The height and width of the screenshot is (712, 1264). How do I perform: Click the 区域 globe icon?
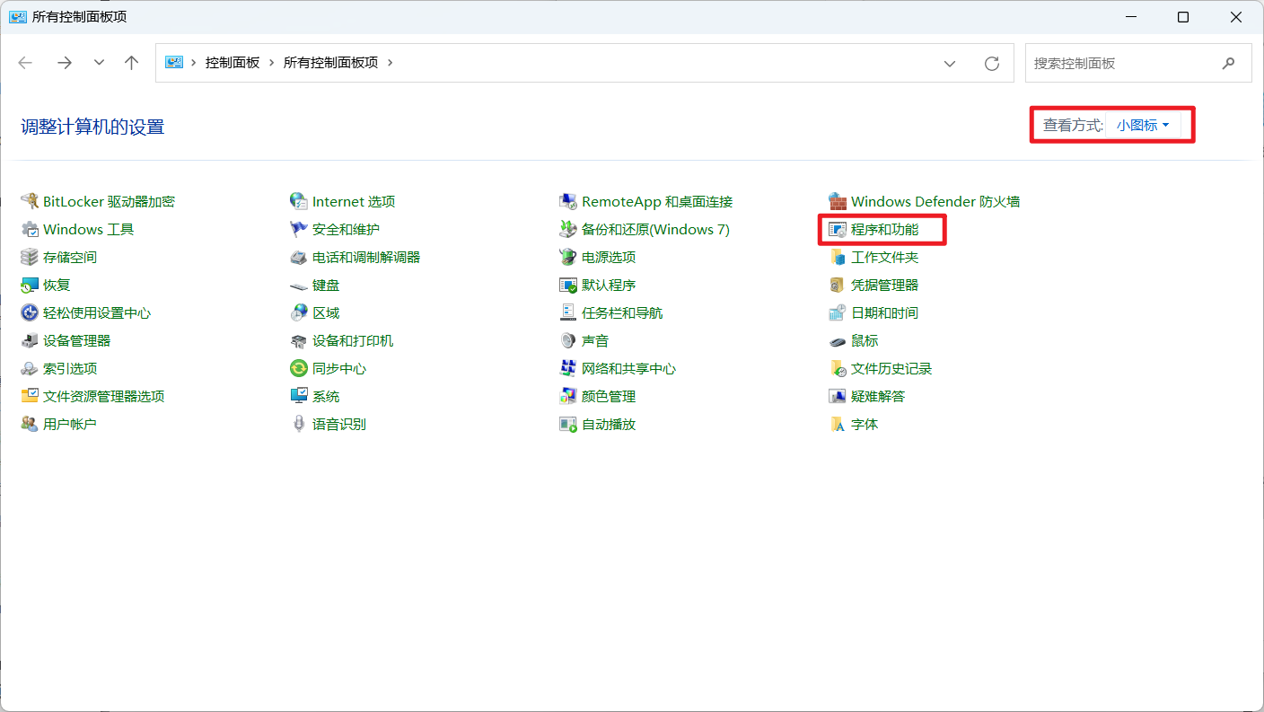[299, 312]
